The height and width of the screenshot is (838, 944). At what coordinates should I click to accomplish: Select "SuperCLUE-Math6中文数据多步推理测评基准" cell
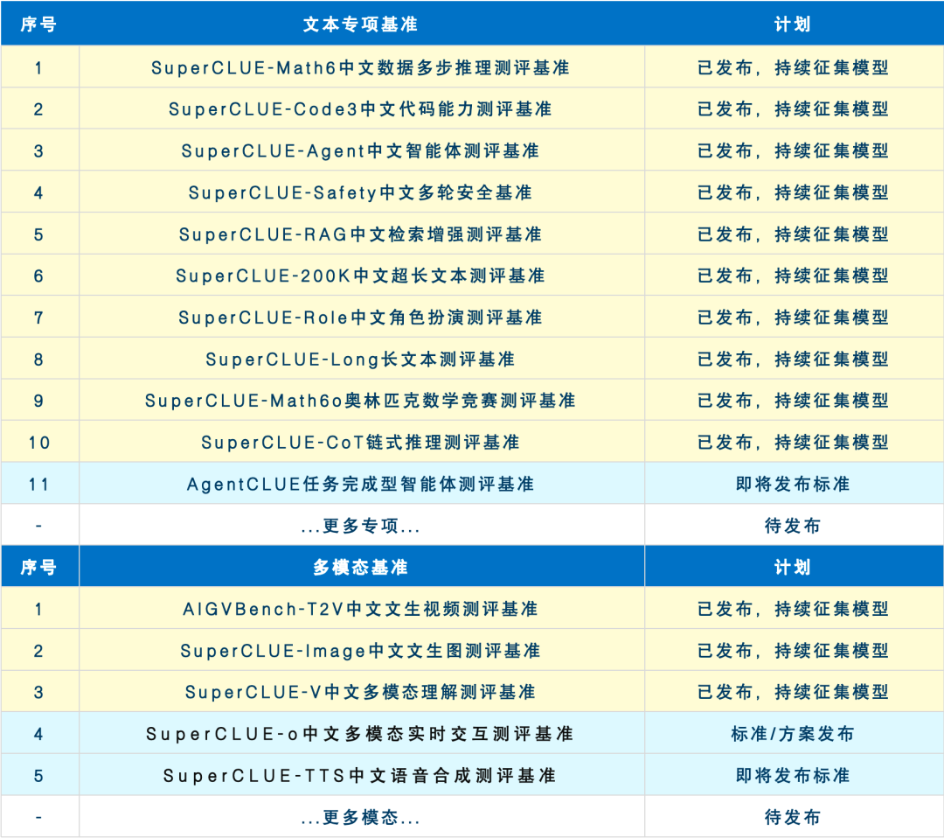point(361,67)
